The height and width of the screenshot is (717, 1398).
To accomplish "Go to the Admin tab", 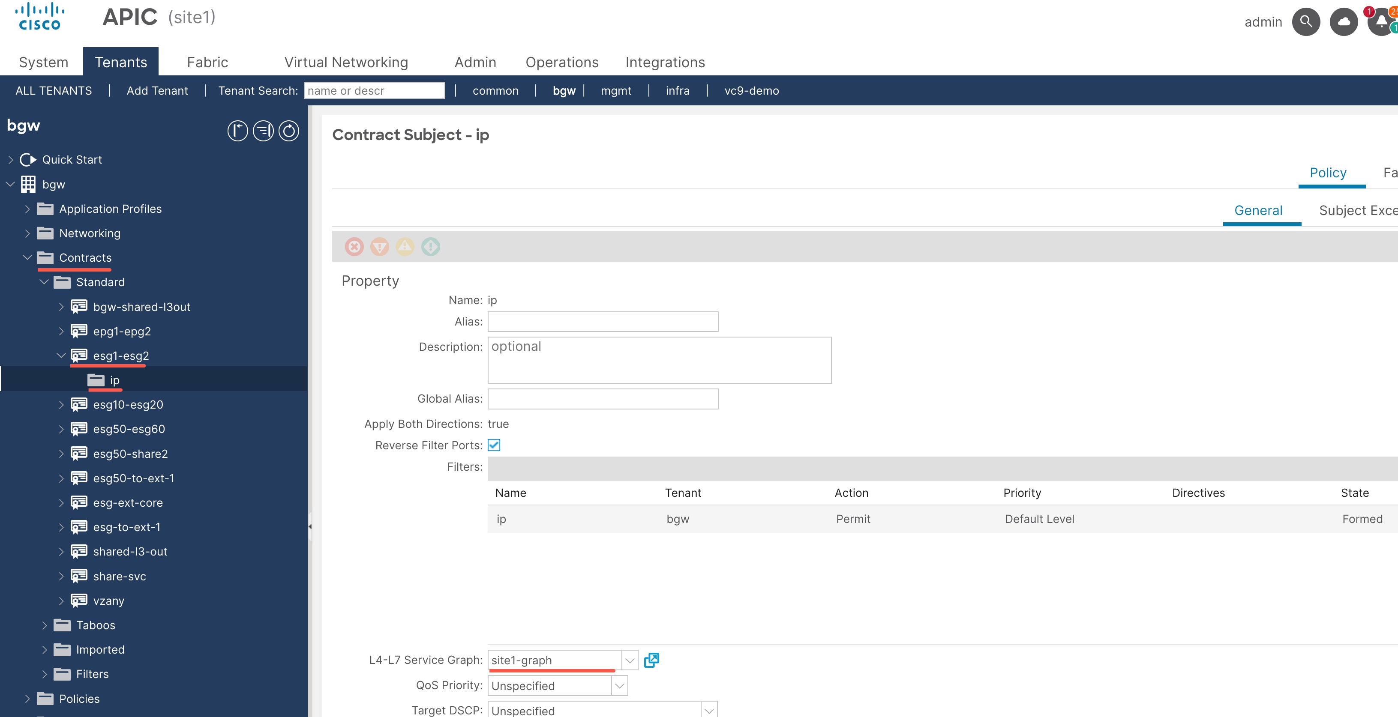I will (475, 63).
